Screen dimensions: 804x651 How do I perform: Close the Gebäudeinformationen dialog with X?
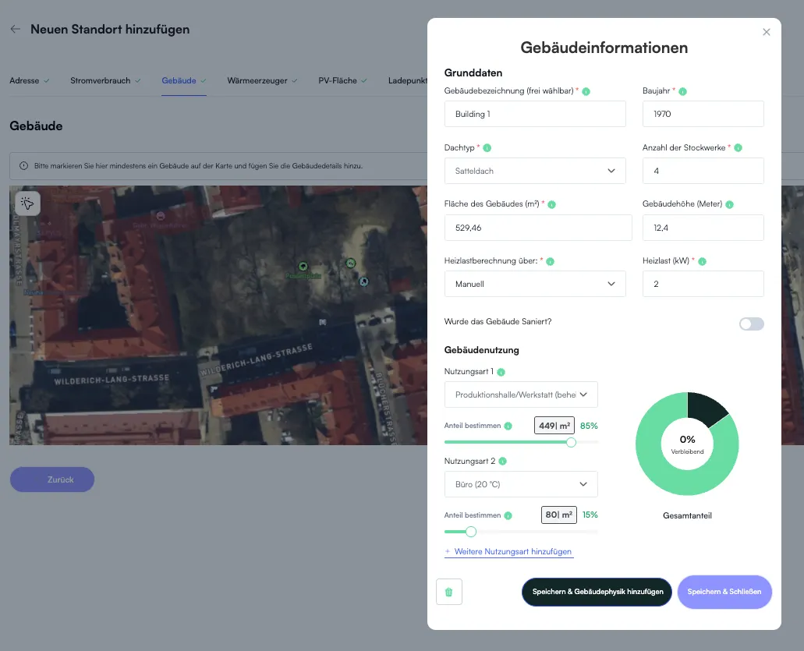coord(766,32)
